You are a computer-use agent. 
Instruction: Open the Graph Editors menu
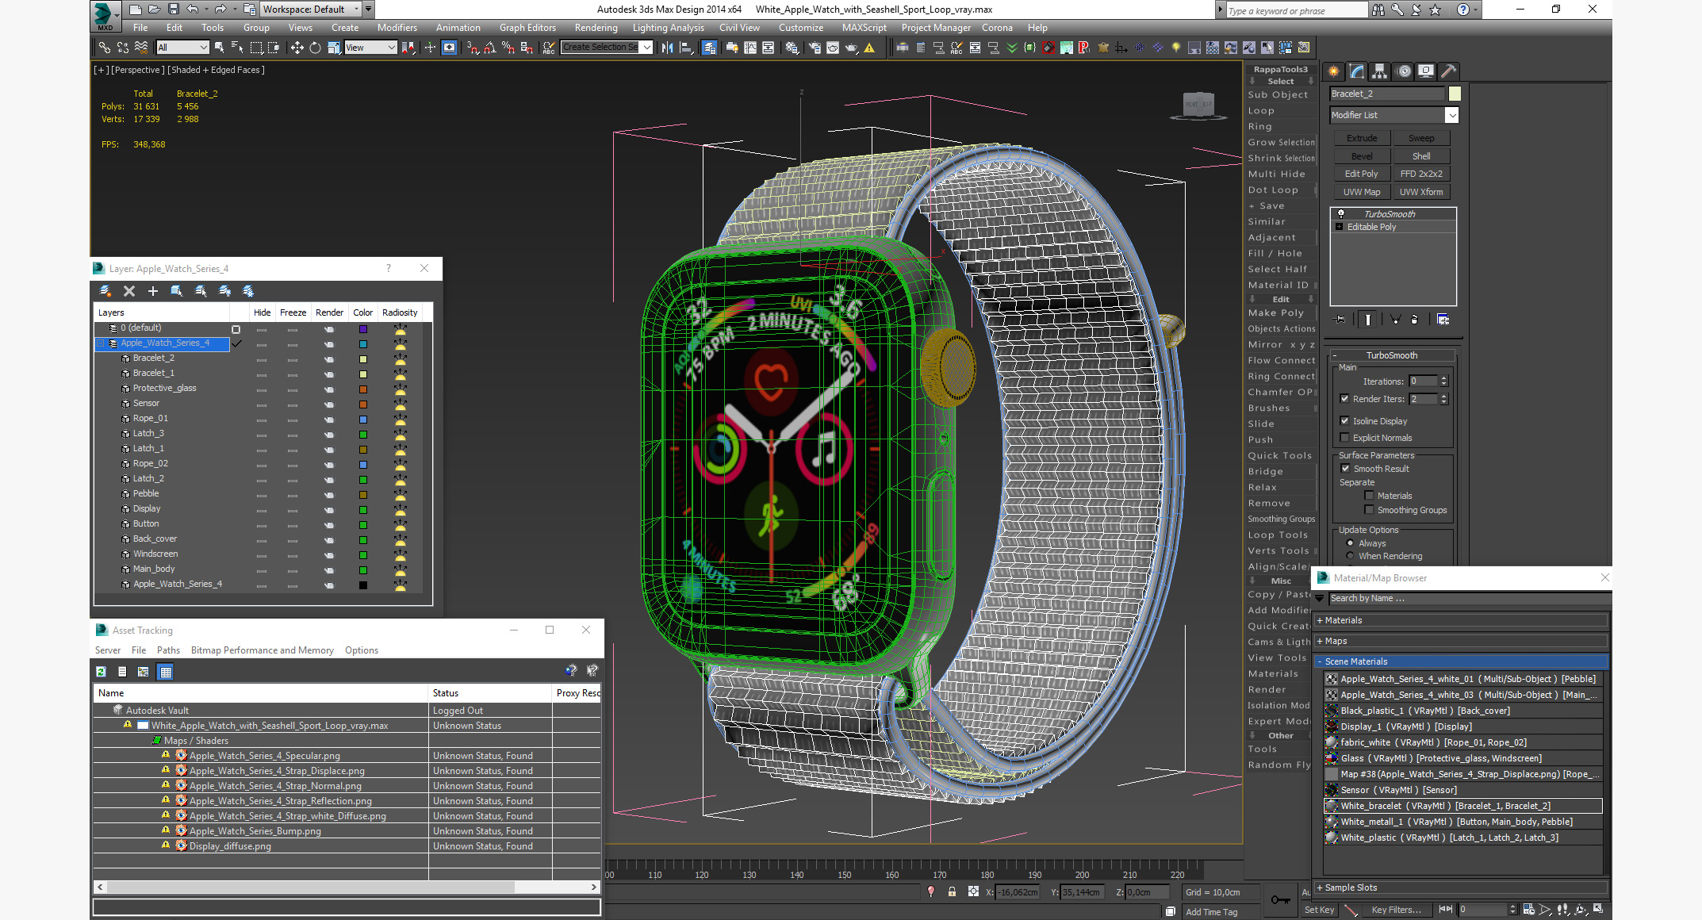[527, 28]
